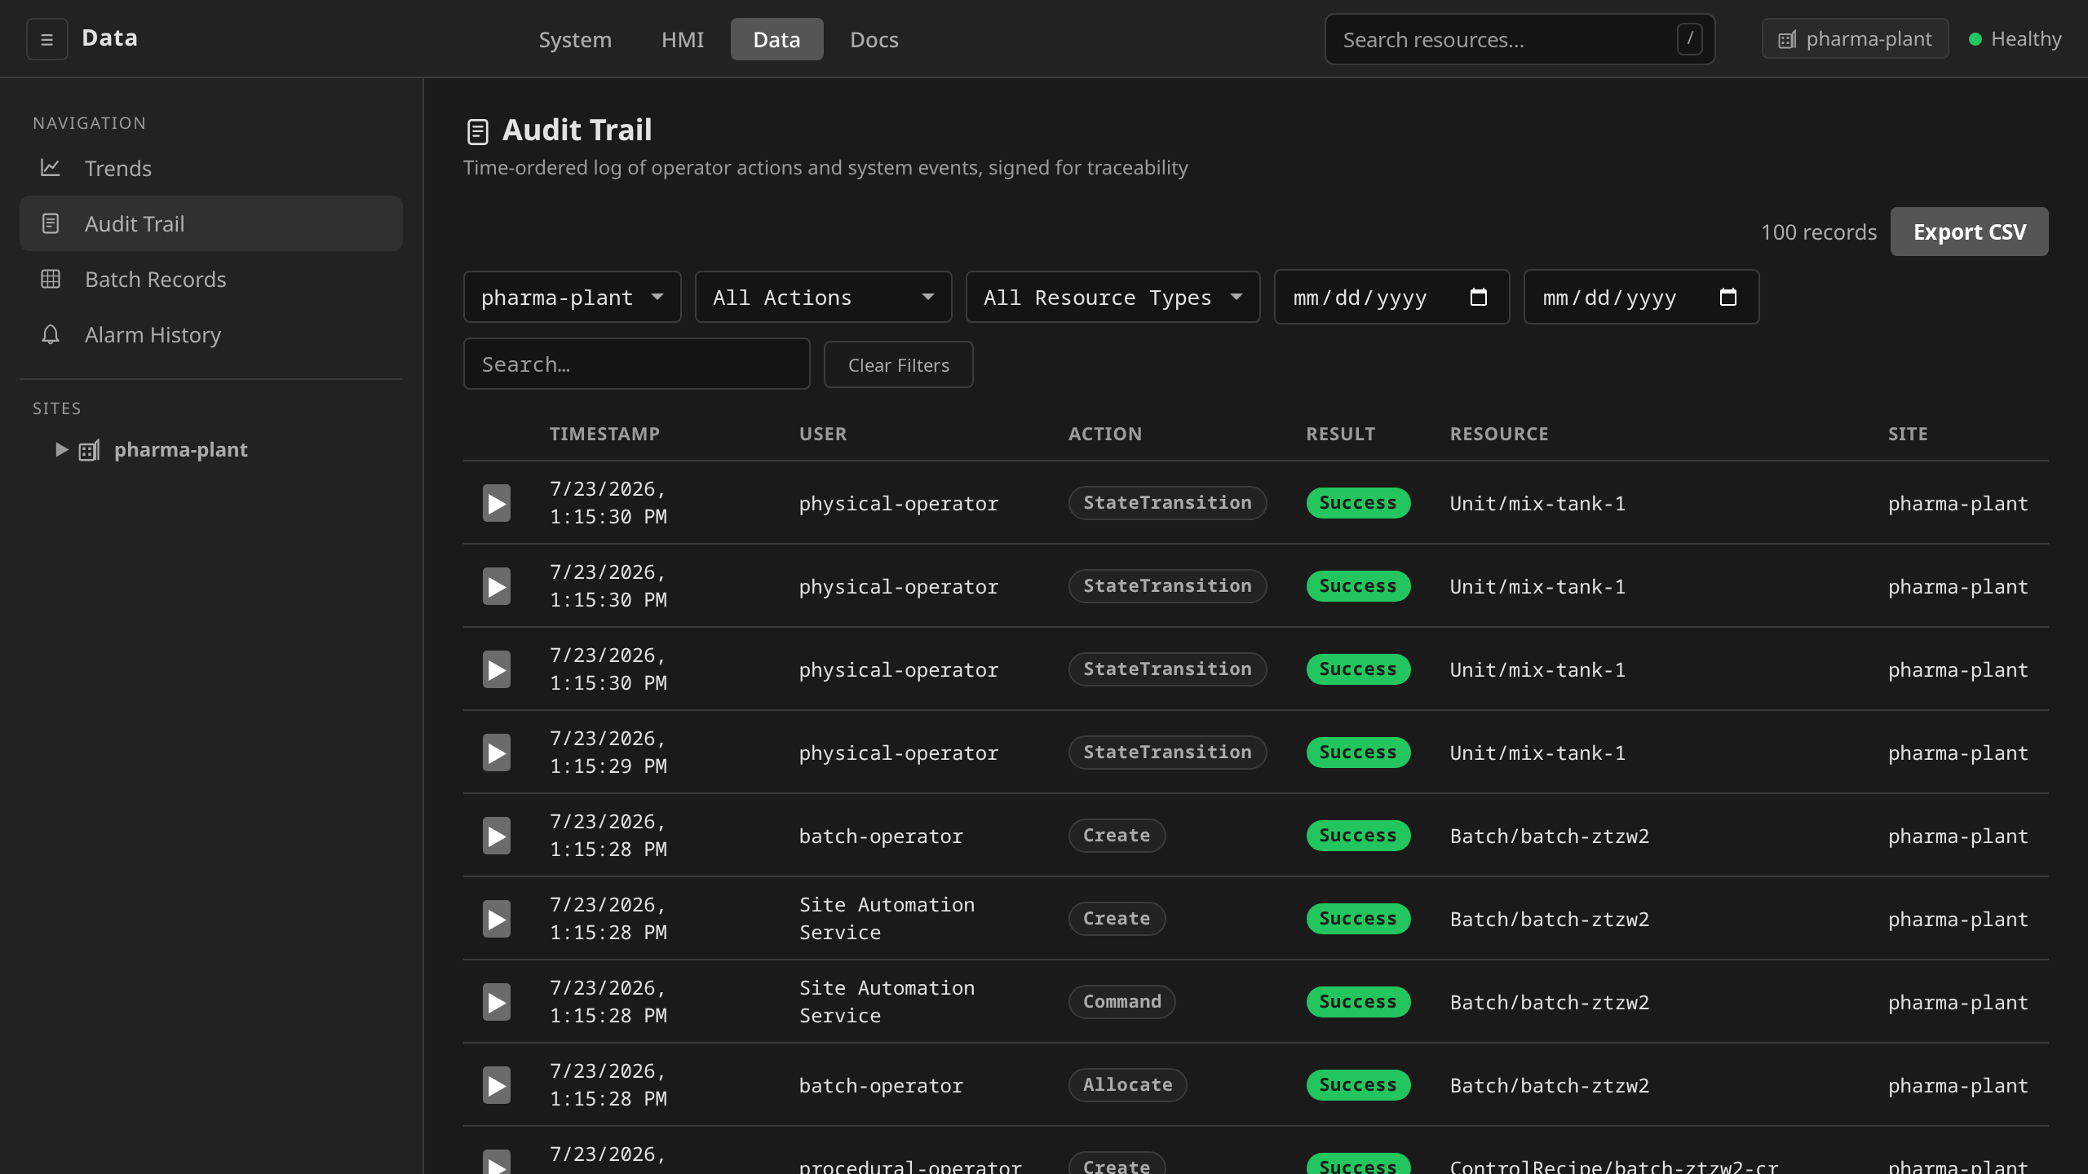Click the RESULT column header

1341,434
